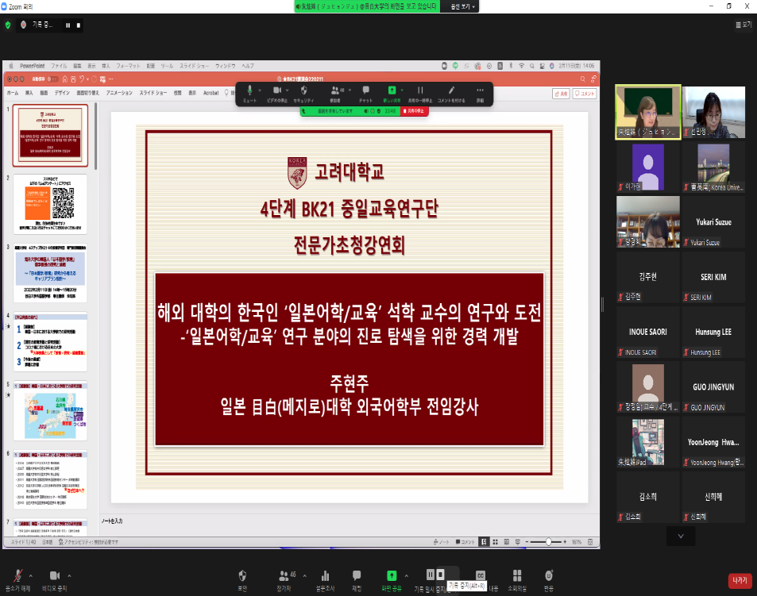
Task: Open the View layout menu top-right
Action: click(743, 25)
